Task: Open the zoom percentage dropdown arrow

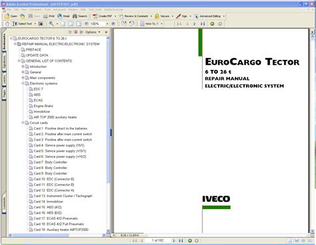Action: coord(107,24)
